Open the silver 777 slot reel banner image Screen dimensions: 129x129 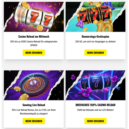34,17
